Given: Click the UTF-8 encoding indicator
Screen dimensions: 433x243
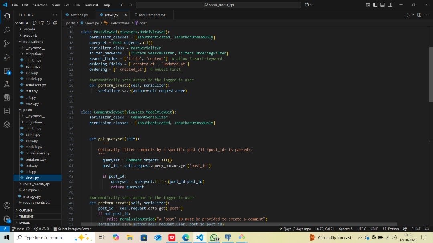Looking at the screenshot, I should click(362, 229).
